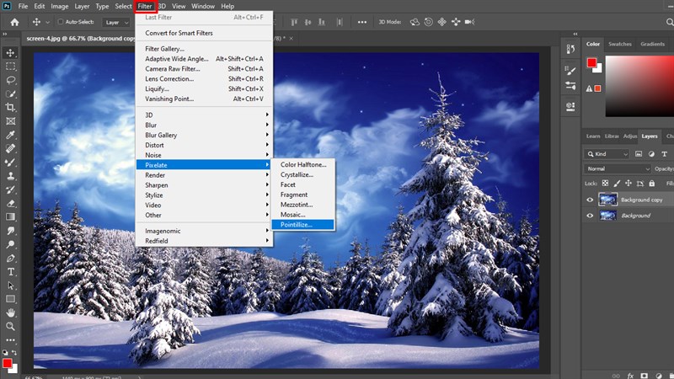Select the Background copy layer thumbnail

click(x=607, y=200)
